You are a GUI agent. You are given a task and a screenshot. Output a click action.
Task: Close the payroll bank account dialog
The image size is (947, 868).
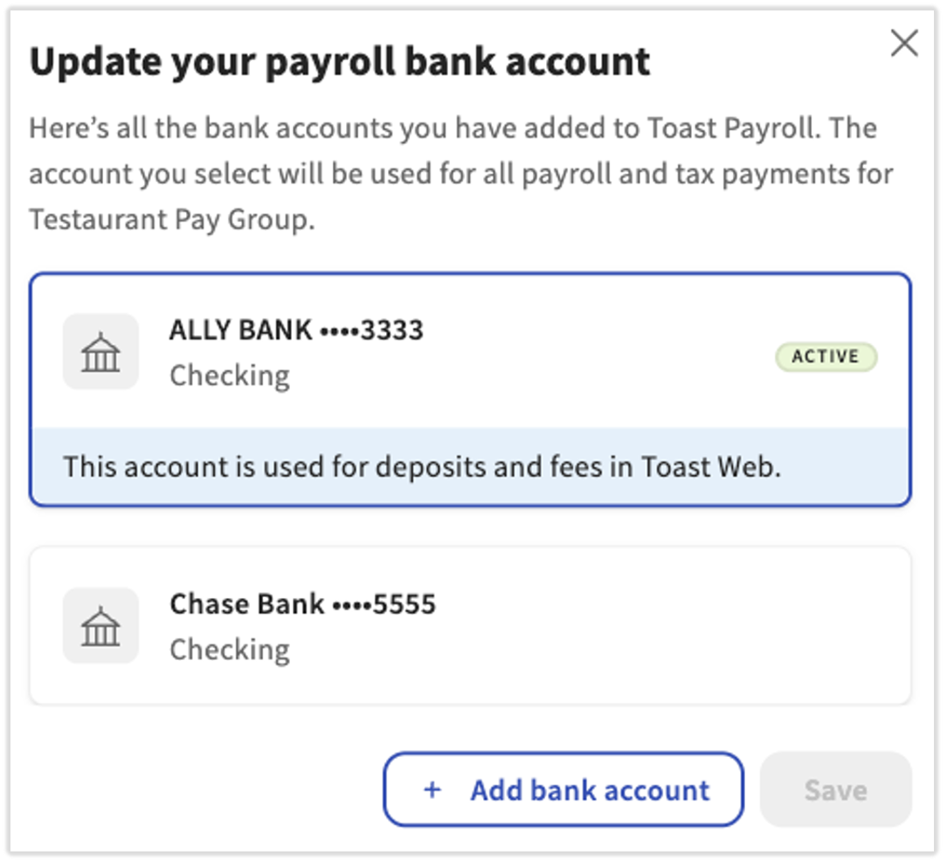pyautogui.click(x=904, y=44)
